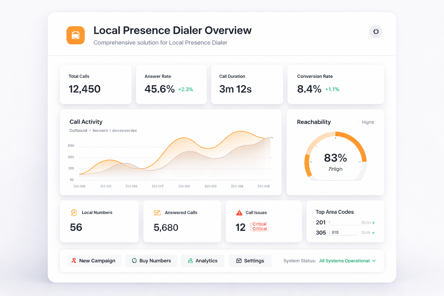Click the Answered Calls envelope icon
Screen dimensions: 444x296
157,213
